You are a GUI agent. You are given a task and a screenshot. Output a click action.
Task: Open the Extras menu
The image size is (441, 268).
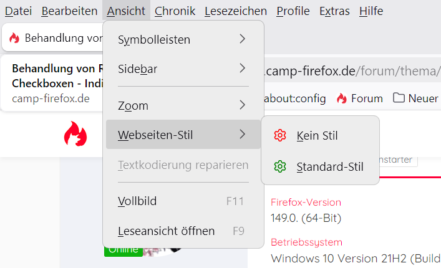tap(334, 11)
